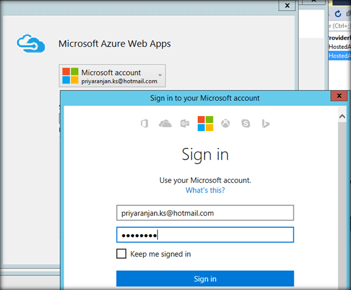Image resolution: width=351 pixels, height=290 pixels.
Task: Select the highlighted HostedA item in right panel
Action: (339, 56)
